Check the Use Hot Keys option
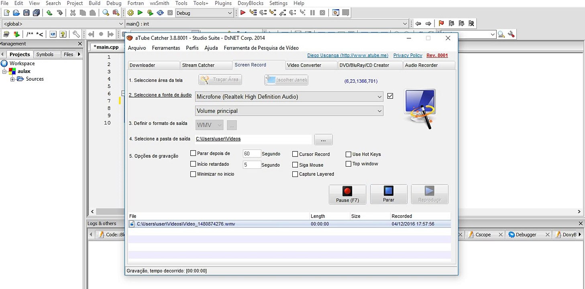Viewport: 585px width, 289px height. coord(349,154)
